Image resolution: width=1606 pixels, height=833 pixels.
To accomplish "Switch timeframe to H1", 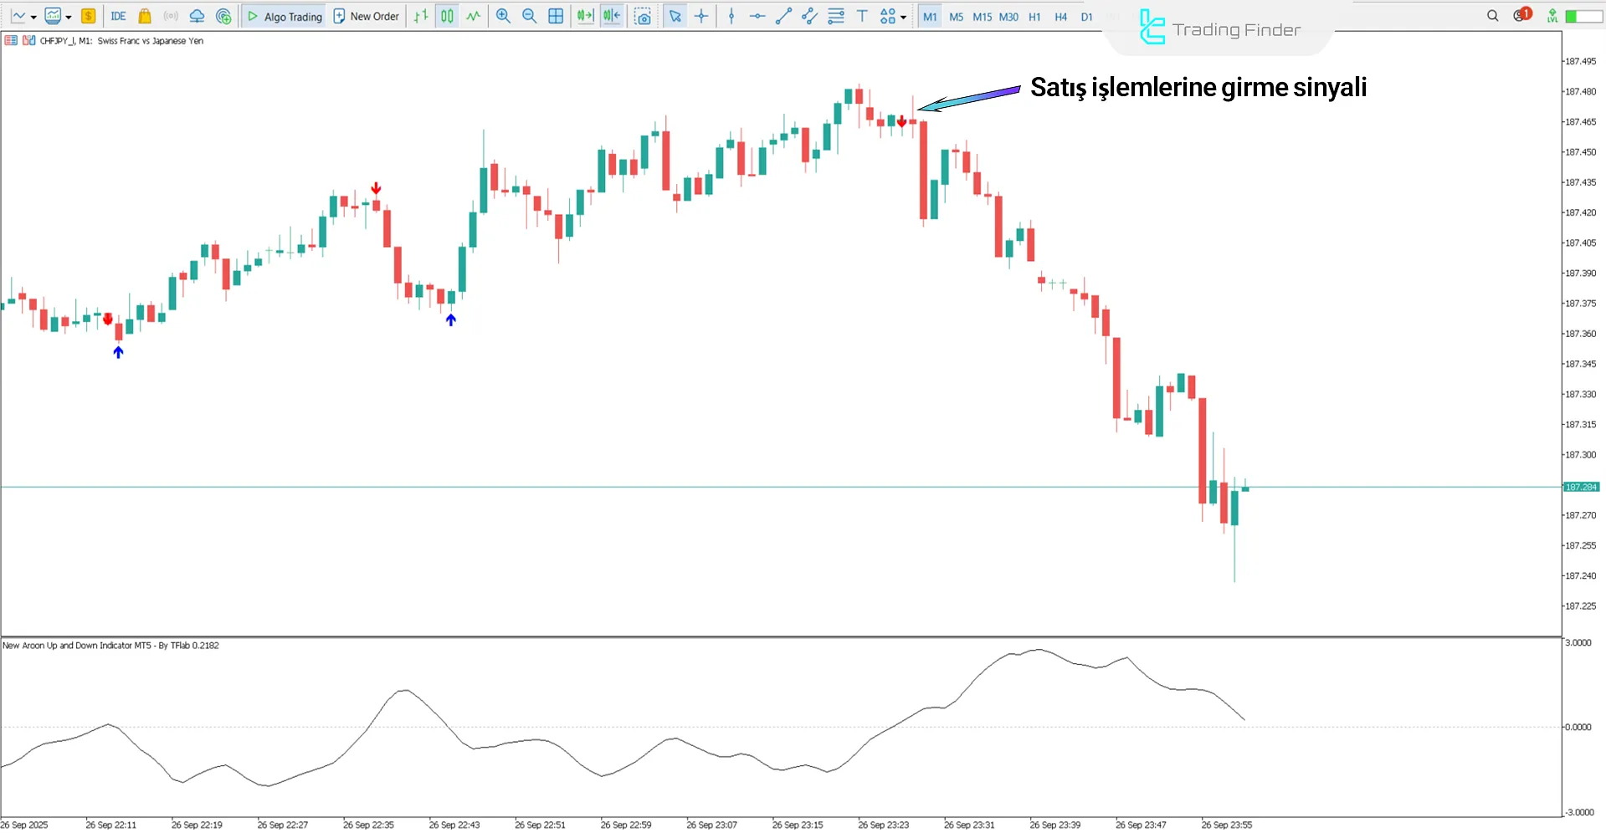I will click(x=1034, y=16).
